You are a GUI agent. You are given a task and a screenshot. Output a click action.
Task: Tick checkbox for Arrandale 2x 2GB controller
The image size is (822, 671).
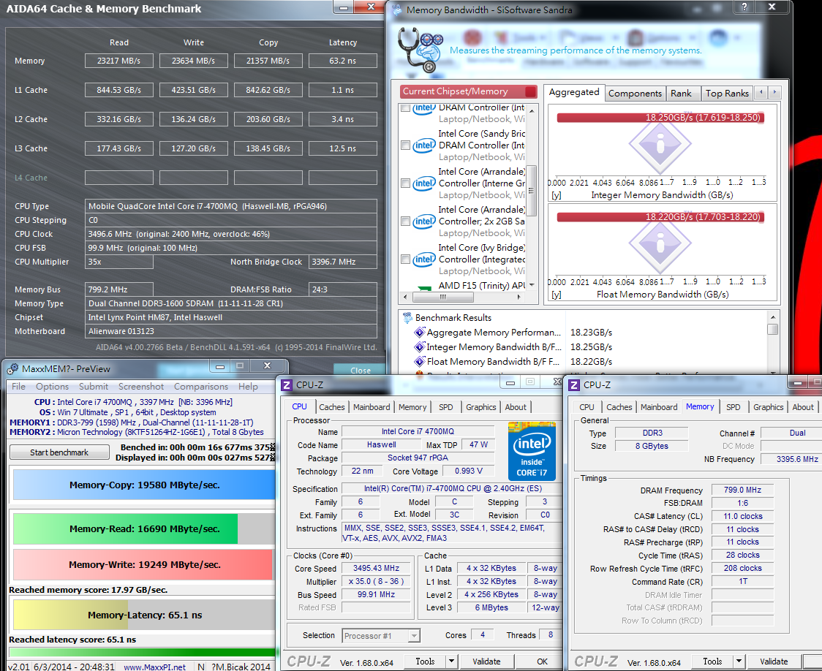click(405, 221)
